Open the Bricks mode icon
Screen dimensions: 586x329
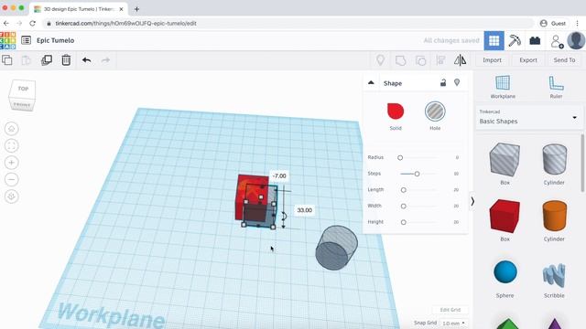tap(535, 40)
